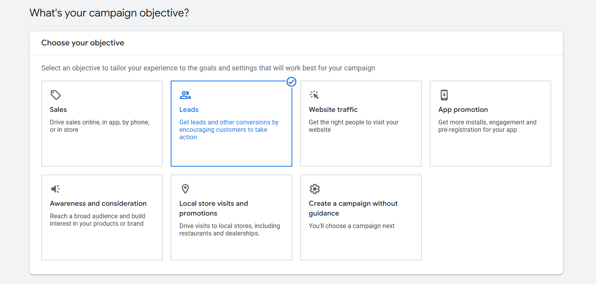
Task: Click the Leads people icon
Action: pos(185,95)
